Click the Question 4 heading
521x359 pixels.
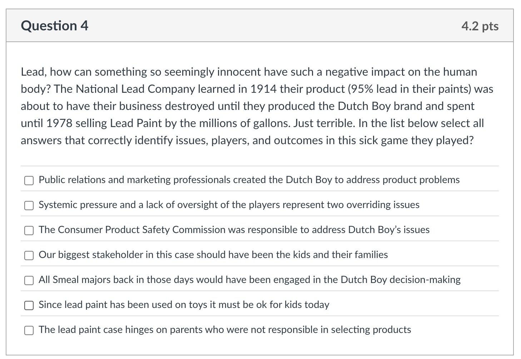point(55,26)
